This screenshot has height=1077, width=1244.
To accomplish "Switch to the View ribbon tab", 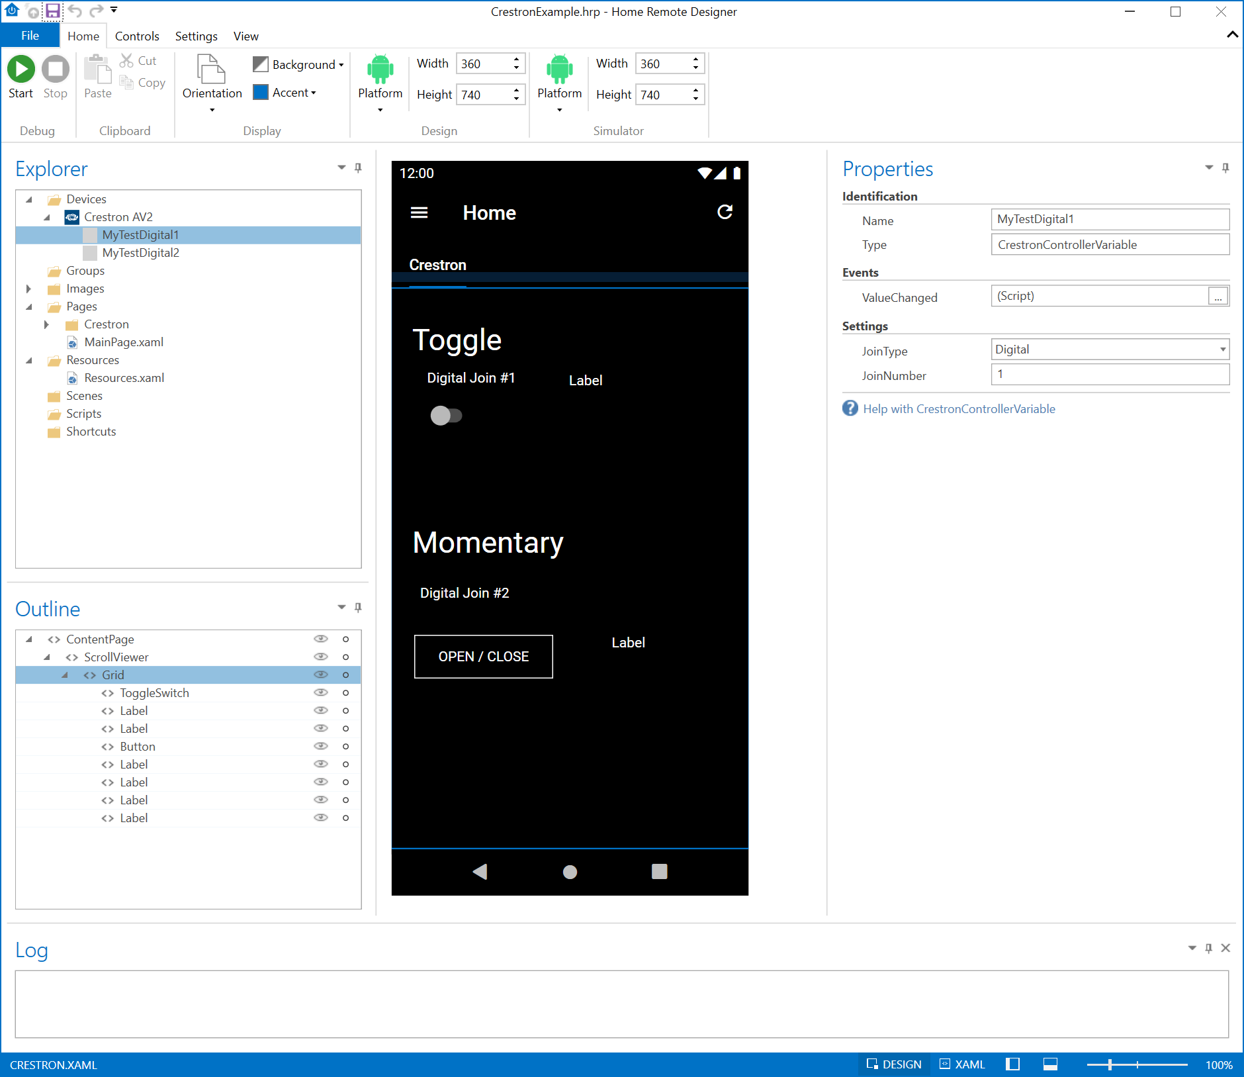I will click(x=246, y=36).
